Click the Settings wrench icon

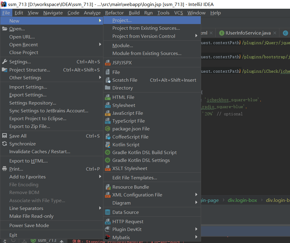pyautogui.click(x=5, y=62)
